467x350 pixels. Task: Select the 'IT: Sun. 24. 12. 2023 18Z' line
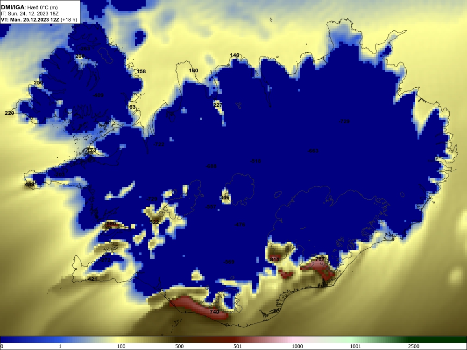coord(30,14)
